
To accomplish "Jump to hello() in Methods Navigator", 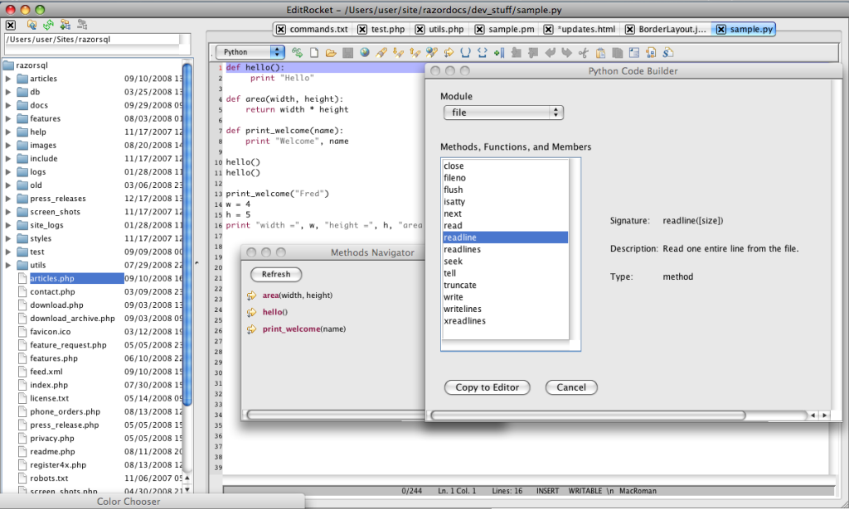I will pos(275,312).
